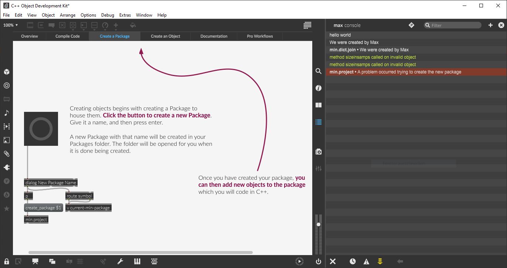Open the Debug menu
This screenshot has height=268, width=507.
pos(108,15)
